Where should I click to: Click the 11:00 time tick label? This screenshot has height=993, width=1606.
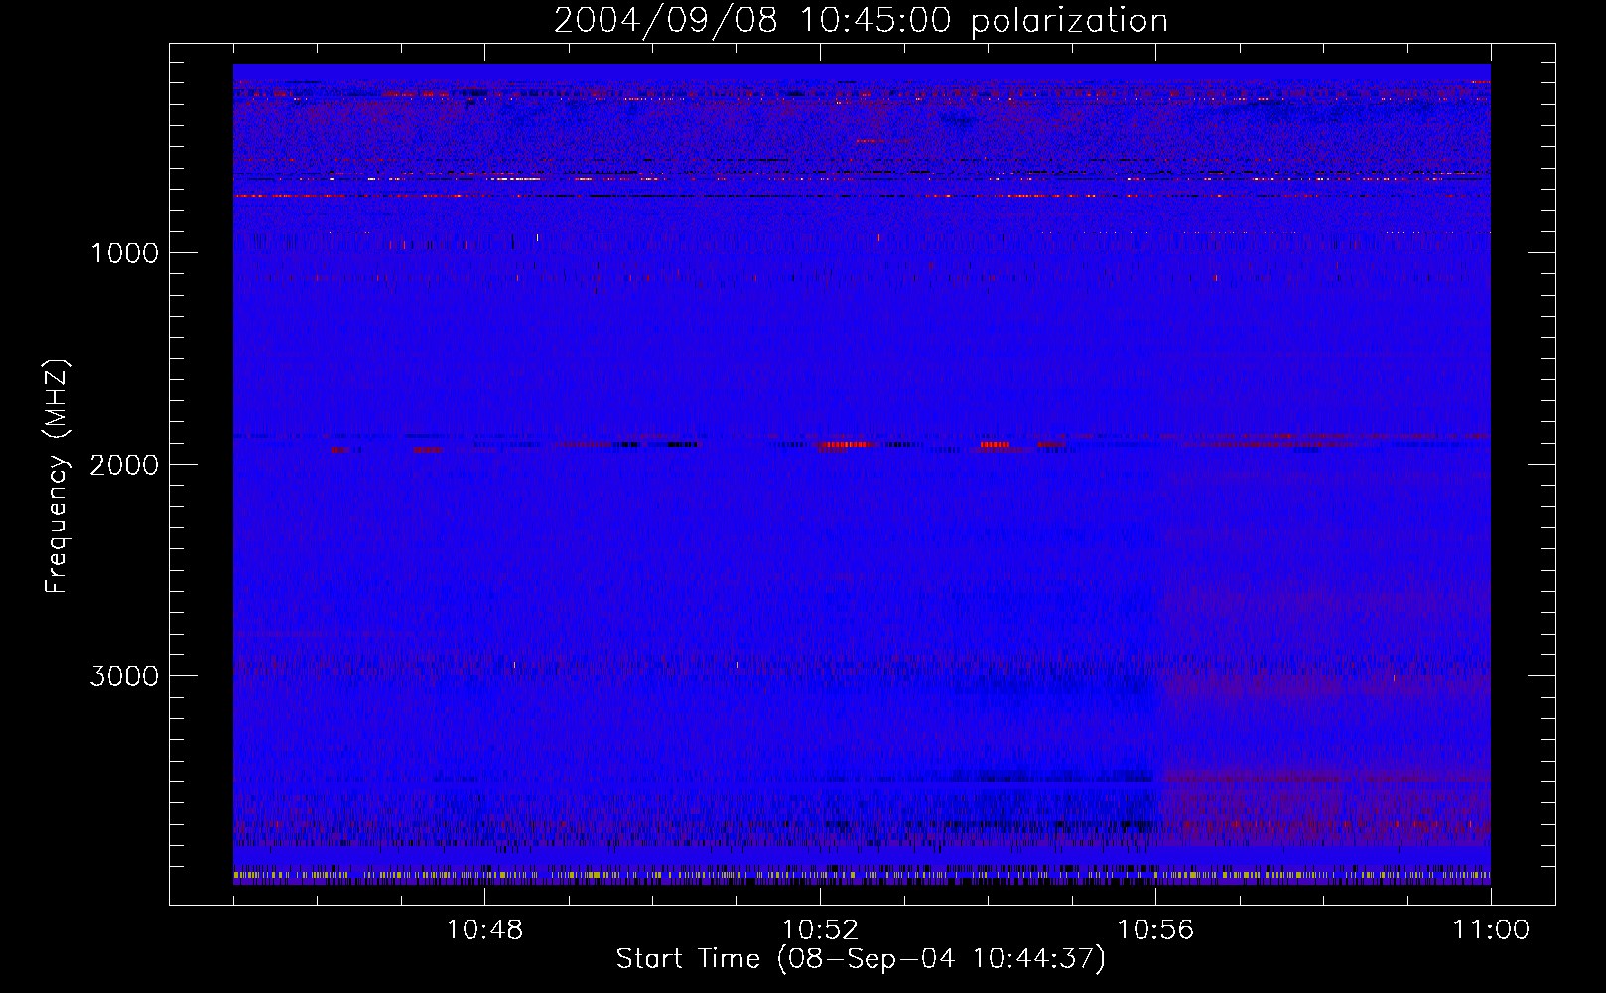(x=1491, y=930)
